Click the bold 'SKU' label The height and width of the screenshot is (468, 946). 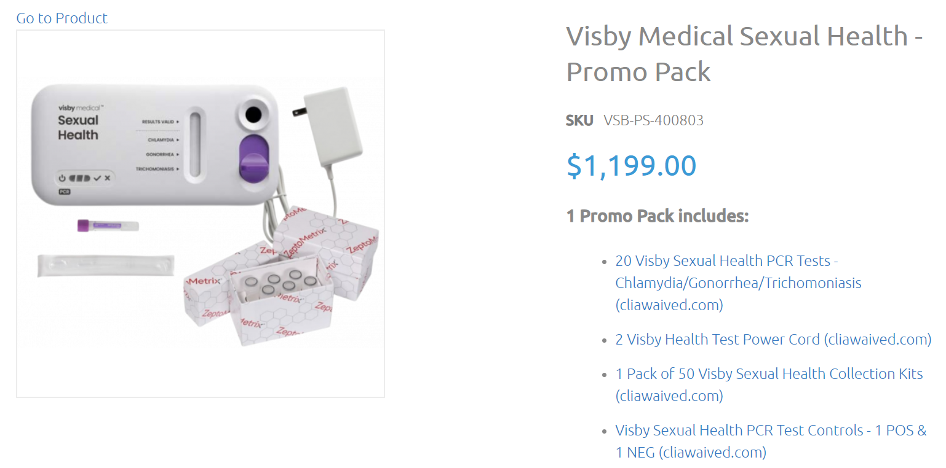579,120
